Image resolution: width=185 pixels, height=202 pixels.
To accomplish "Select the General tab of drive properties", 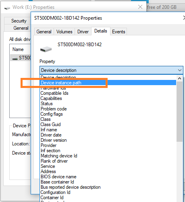I will tap(44, 32).
